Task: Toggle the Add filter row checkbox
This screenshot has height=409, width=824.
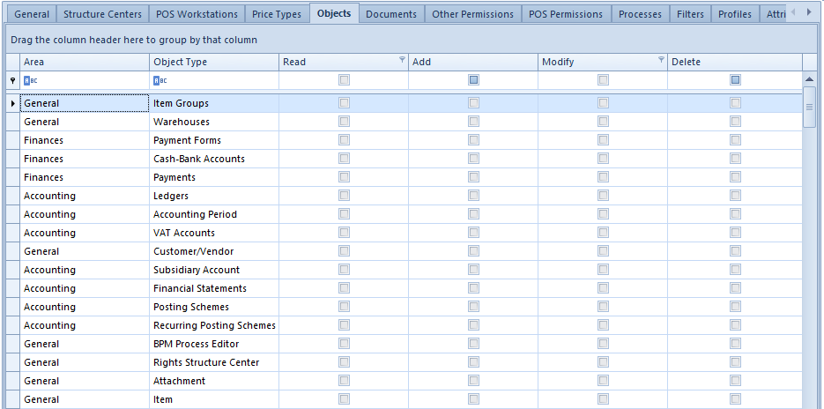Action: point(473,80)
